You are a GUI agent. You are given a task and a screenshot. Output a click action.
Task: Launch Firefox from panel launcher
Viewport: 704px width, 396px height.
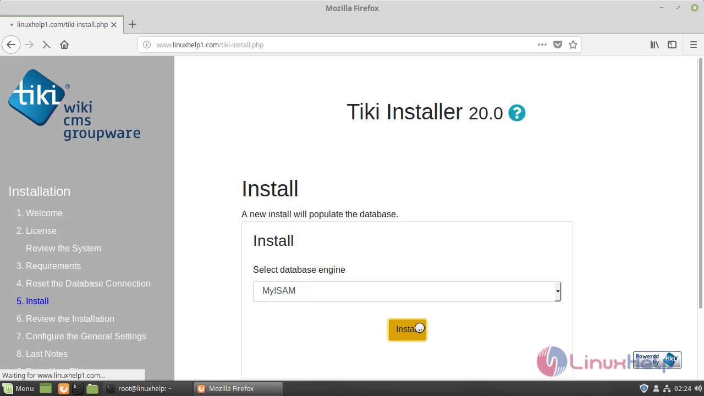[x=63, y=388]
